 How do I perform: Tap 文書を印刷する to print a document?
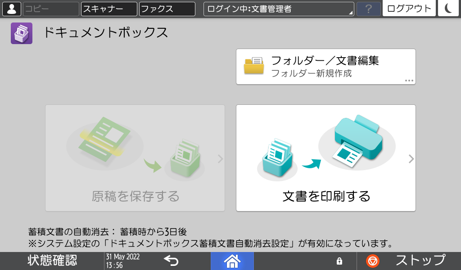(325, 197)
